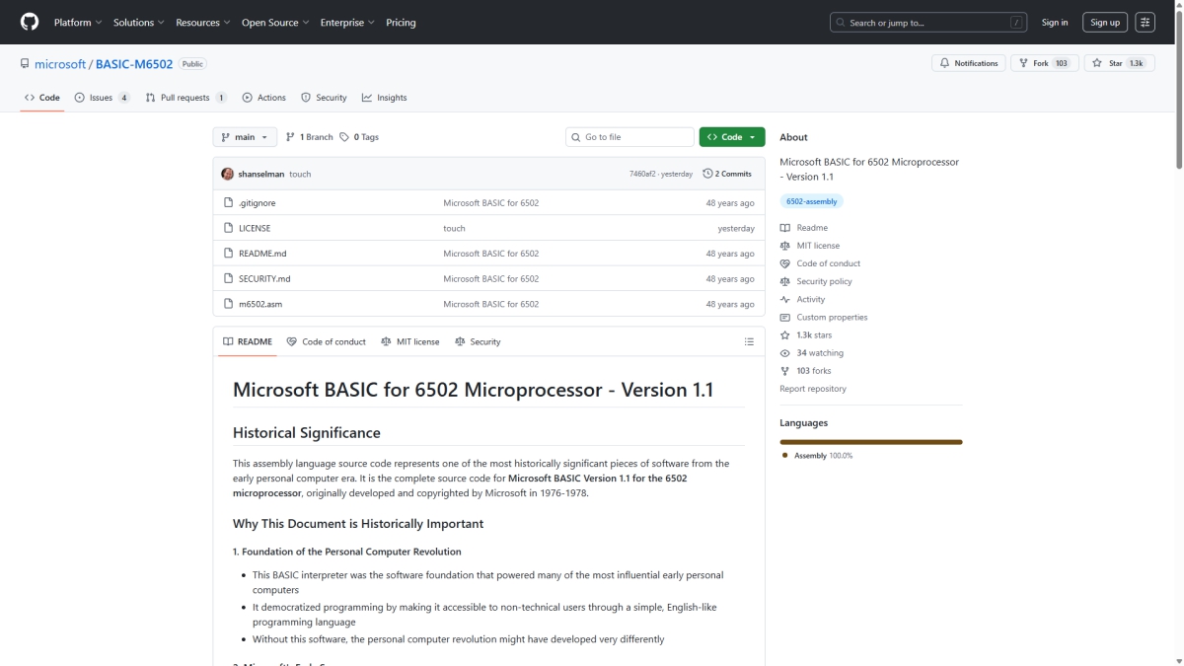The height and width of the screenshot is (666, 1184).
Task: Click the Assembly language bar
Action: pos(871,442)
